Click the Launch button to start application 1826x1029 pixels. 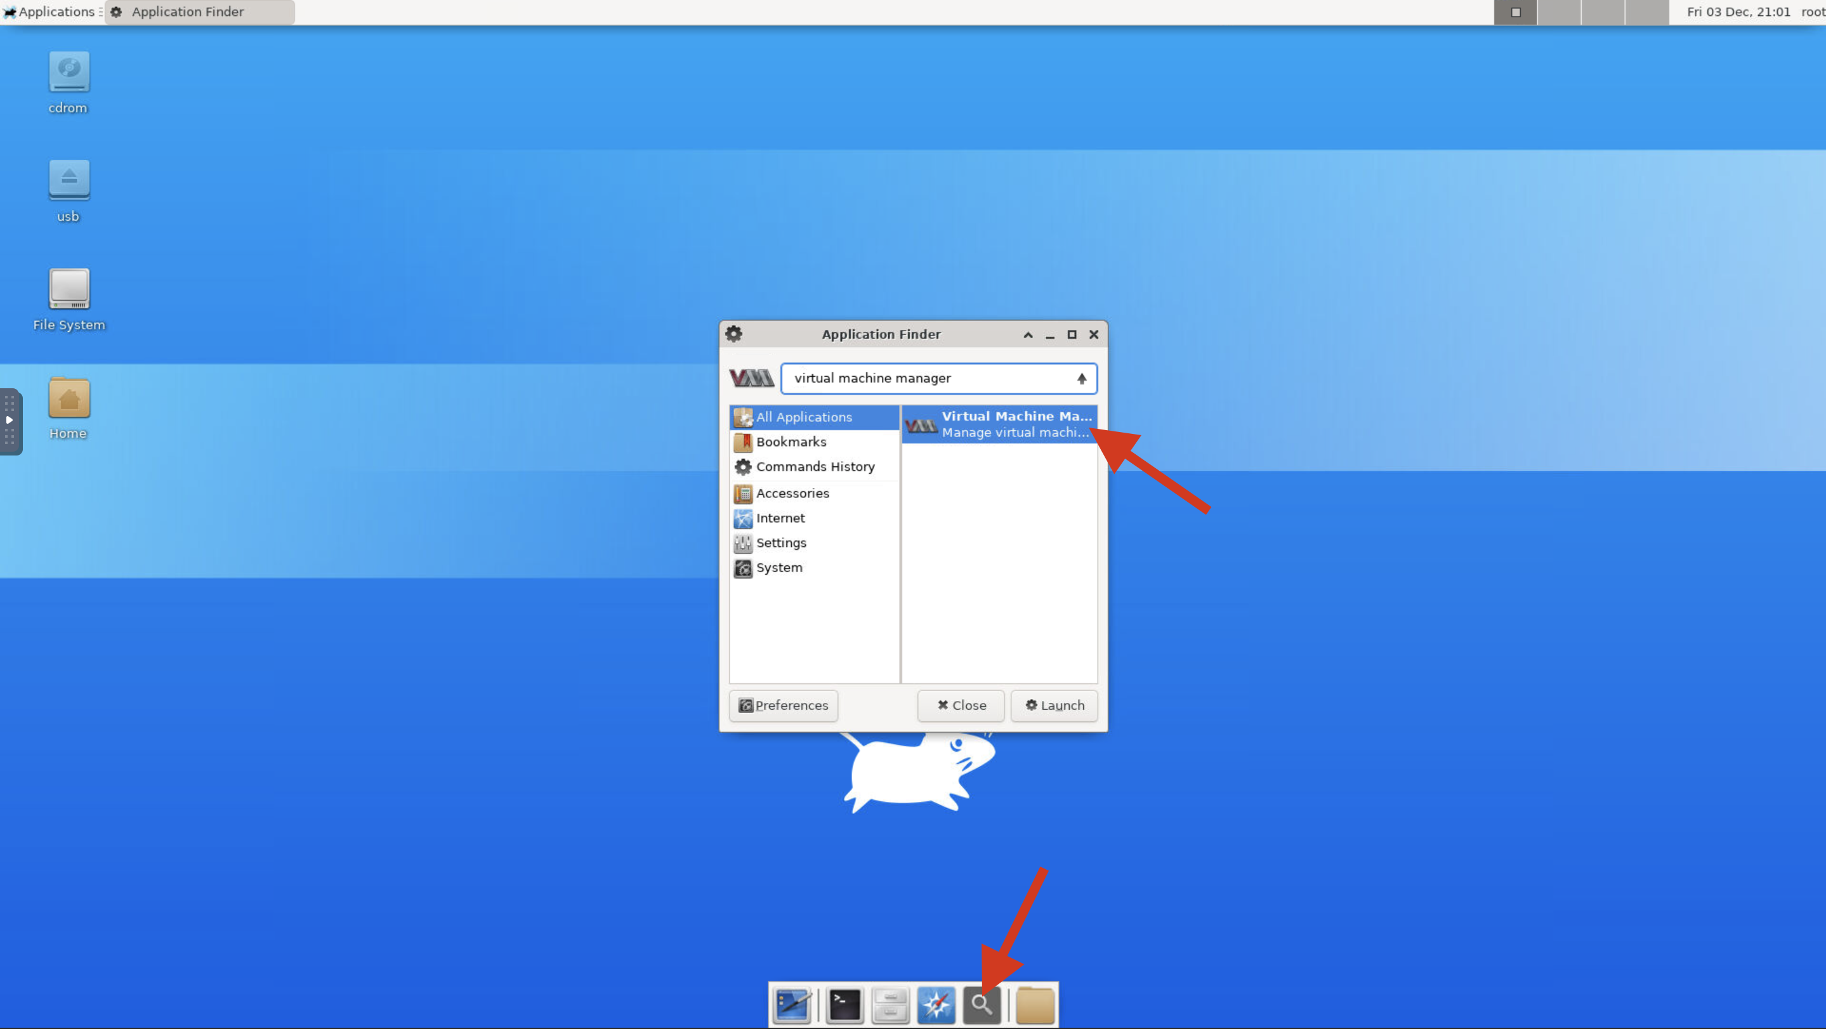pos(1053,703)
